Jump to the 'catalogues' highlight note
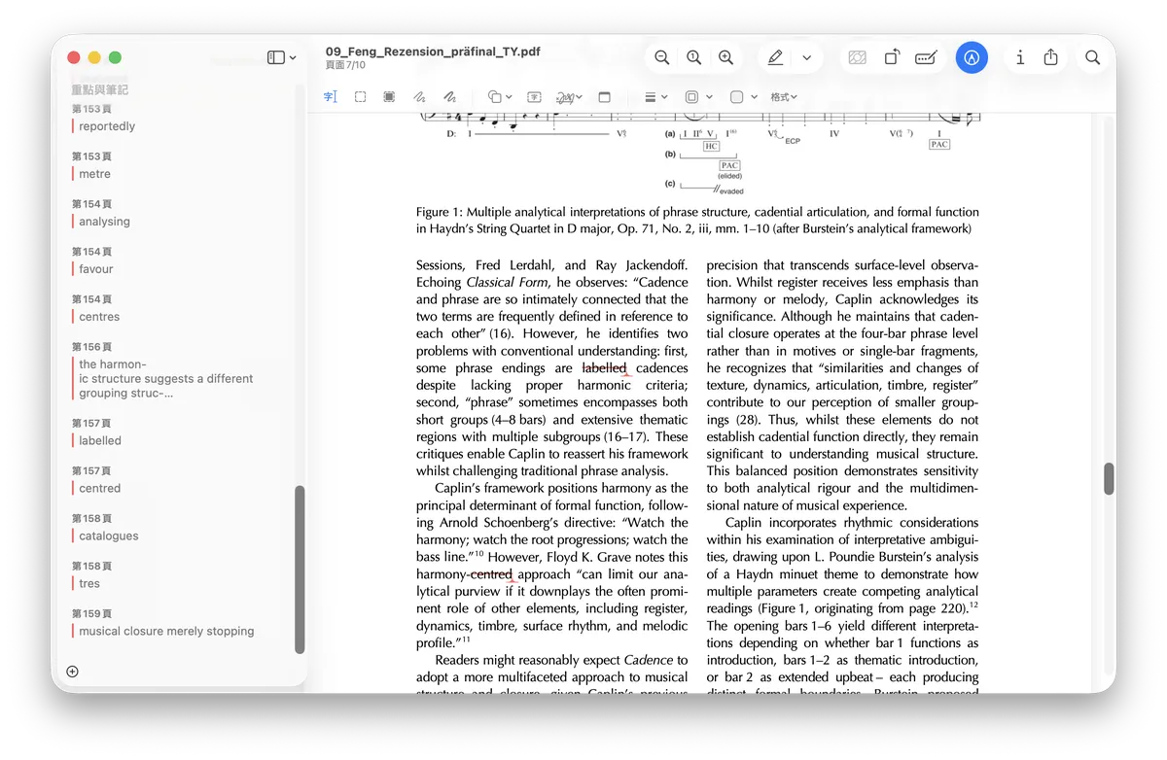 point(109,535)
